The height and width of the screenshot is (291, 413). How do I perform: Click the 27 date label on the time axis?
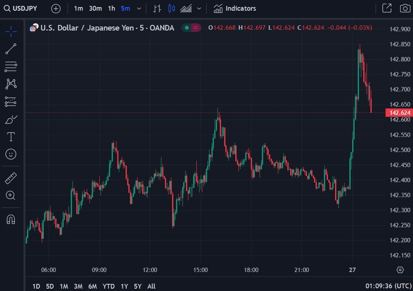click(x=352, y=270)
